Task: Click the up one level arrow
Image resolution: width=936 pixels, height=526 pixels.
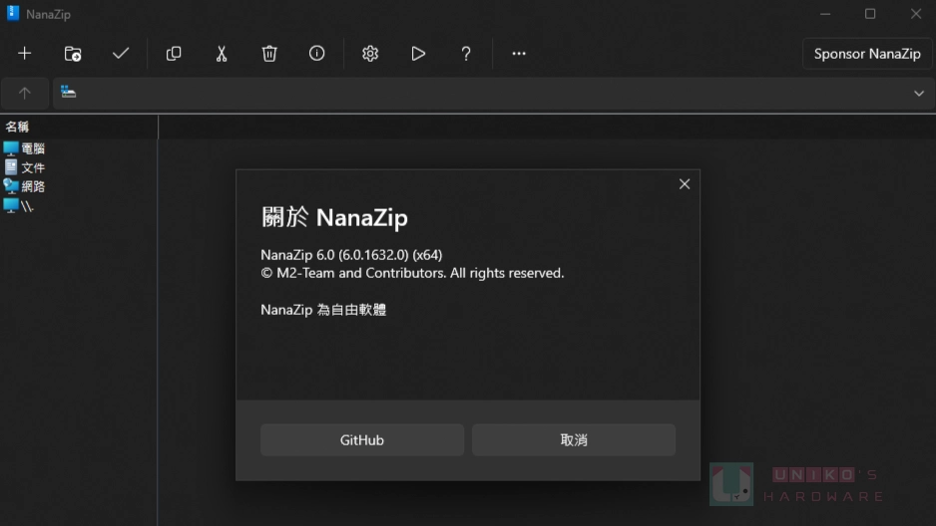Action: pyautogui.click(x=25, y=93)
